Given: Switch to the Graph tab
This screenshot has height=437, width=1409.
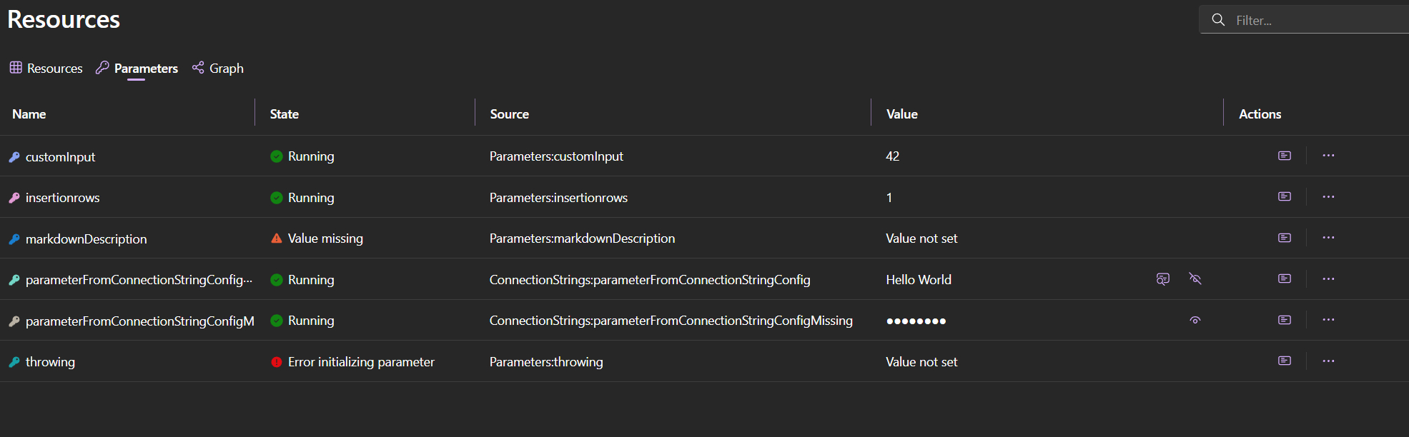Looking at the screenshot, I should tap(218, 69).
